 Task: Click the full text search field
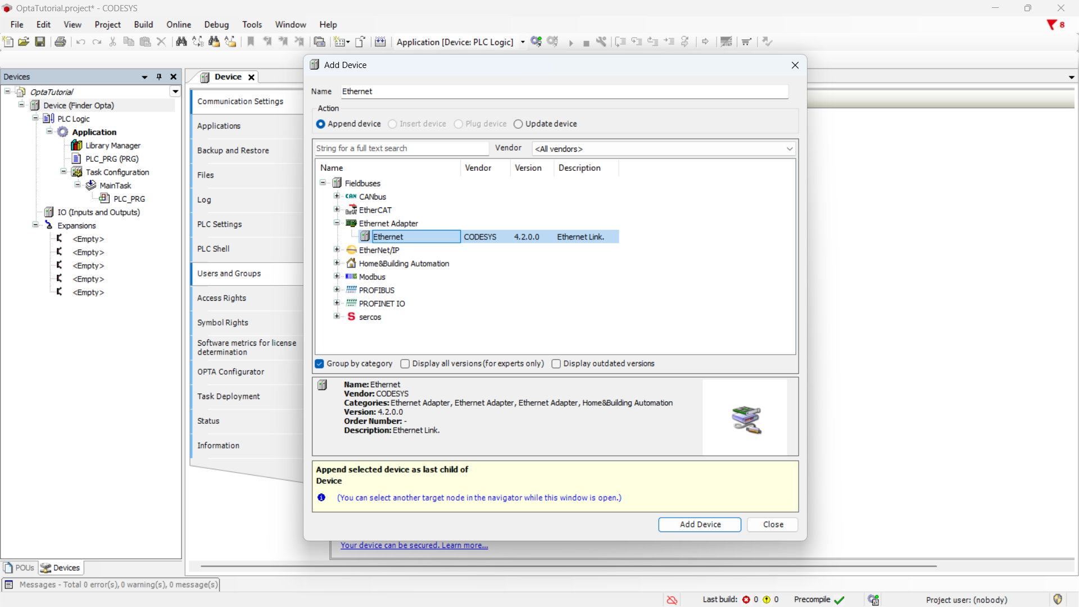[x=401, y=148]
